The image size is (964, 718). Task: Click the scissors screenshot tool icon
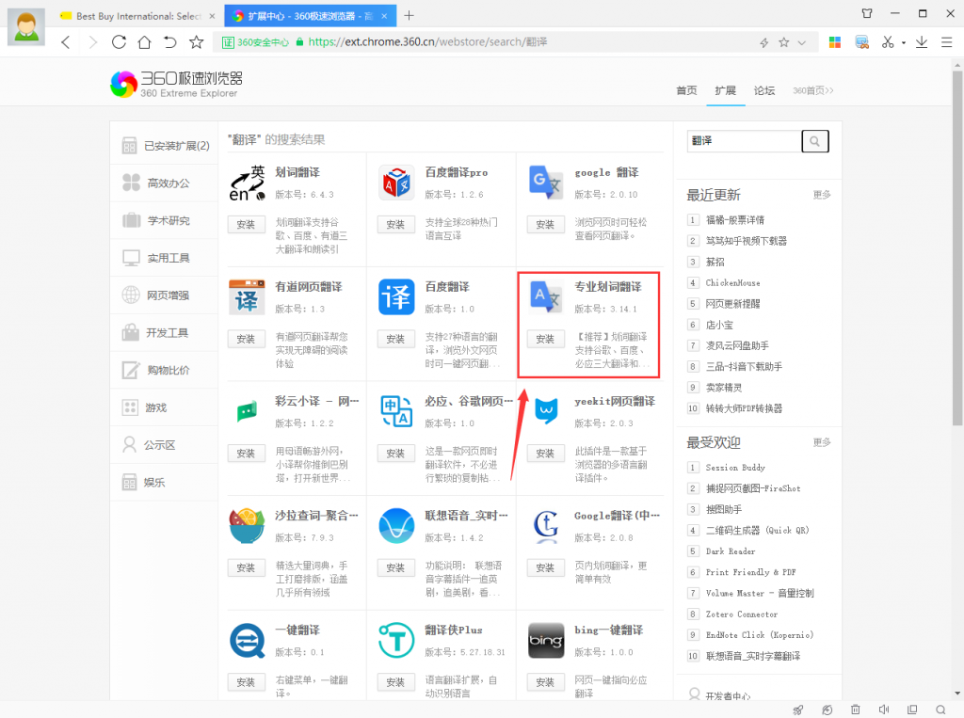887,41
